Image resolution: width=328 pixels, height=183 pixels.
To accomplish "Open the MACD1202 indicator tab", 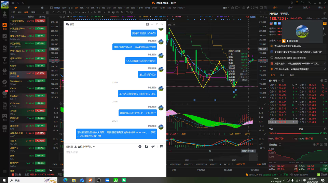I will (175, 164).
